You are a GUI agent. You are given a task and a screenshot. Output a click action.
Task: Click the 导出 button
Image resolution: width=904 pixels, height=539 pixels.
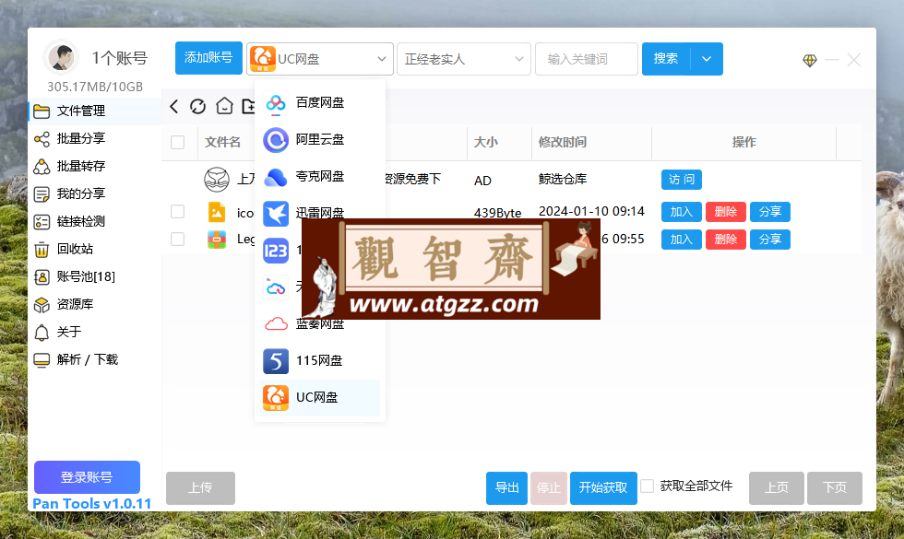point(506,488)
